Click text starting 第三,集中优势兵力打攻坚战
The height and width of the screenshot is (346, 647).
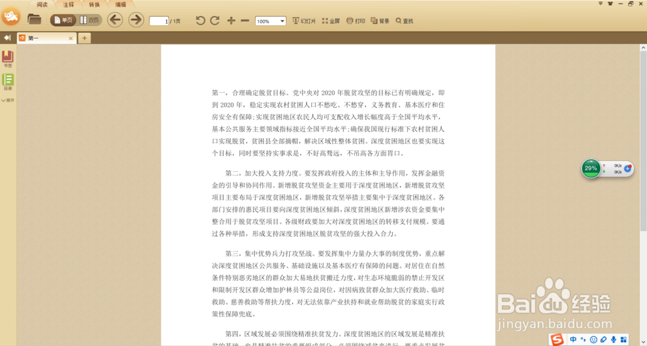(329, 283)
